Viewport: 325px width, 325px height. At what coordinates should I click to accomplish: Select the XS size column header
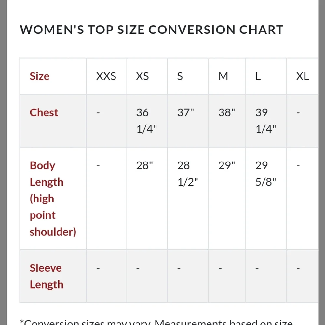142,76
